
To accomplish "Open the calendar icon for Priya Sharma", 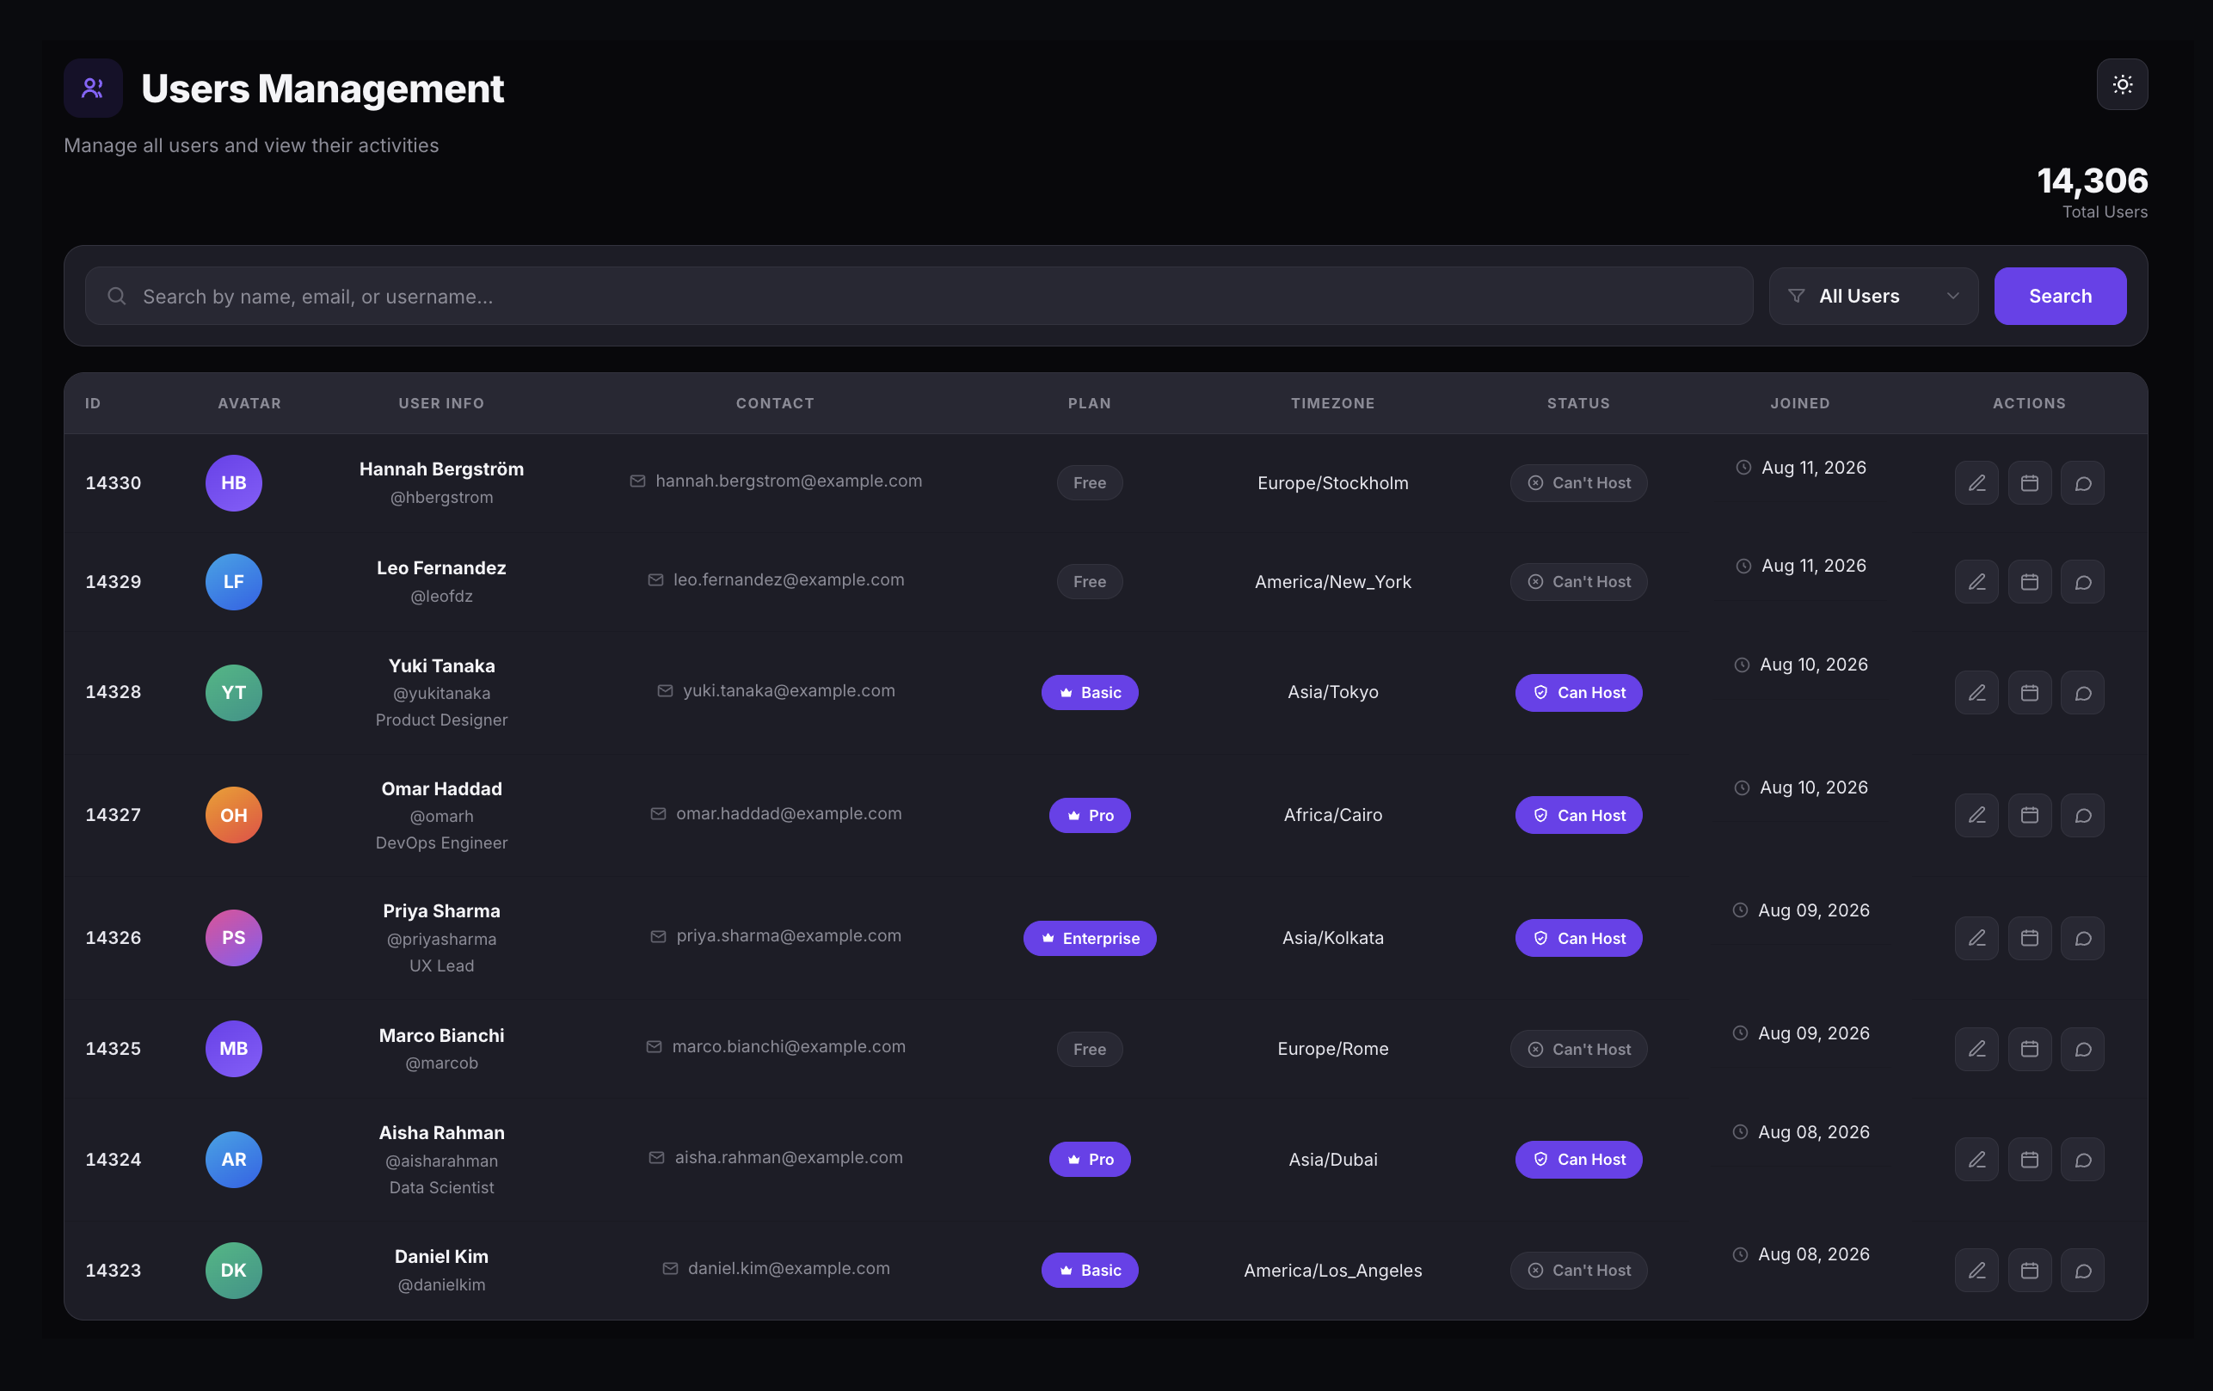I will (2029, 938).
